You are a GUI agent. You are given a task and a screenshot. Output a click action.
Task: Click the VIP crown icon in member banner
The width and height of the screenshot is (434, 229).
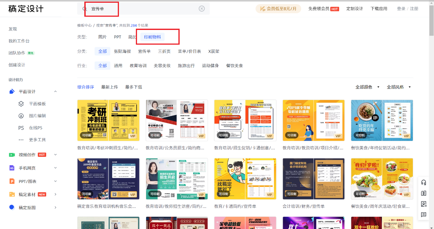tap(263, 9)
